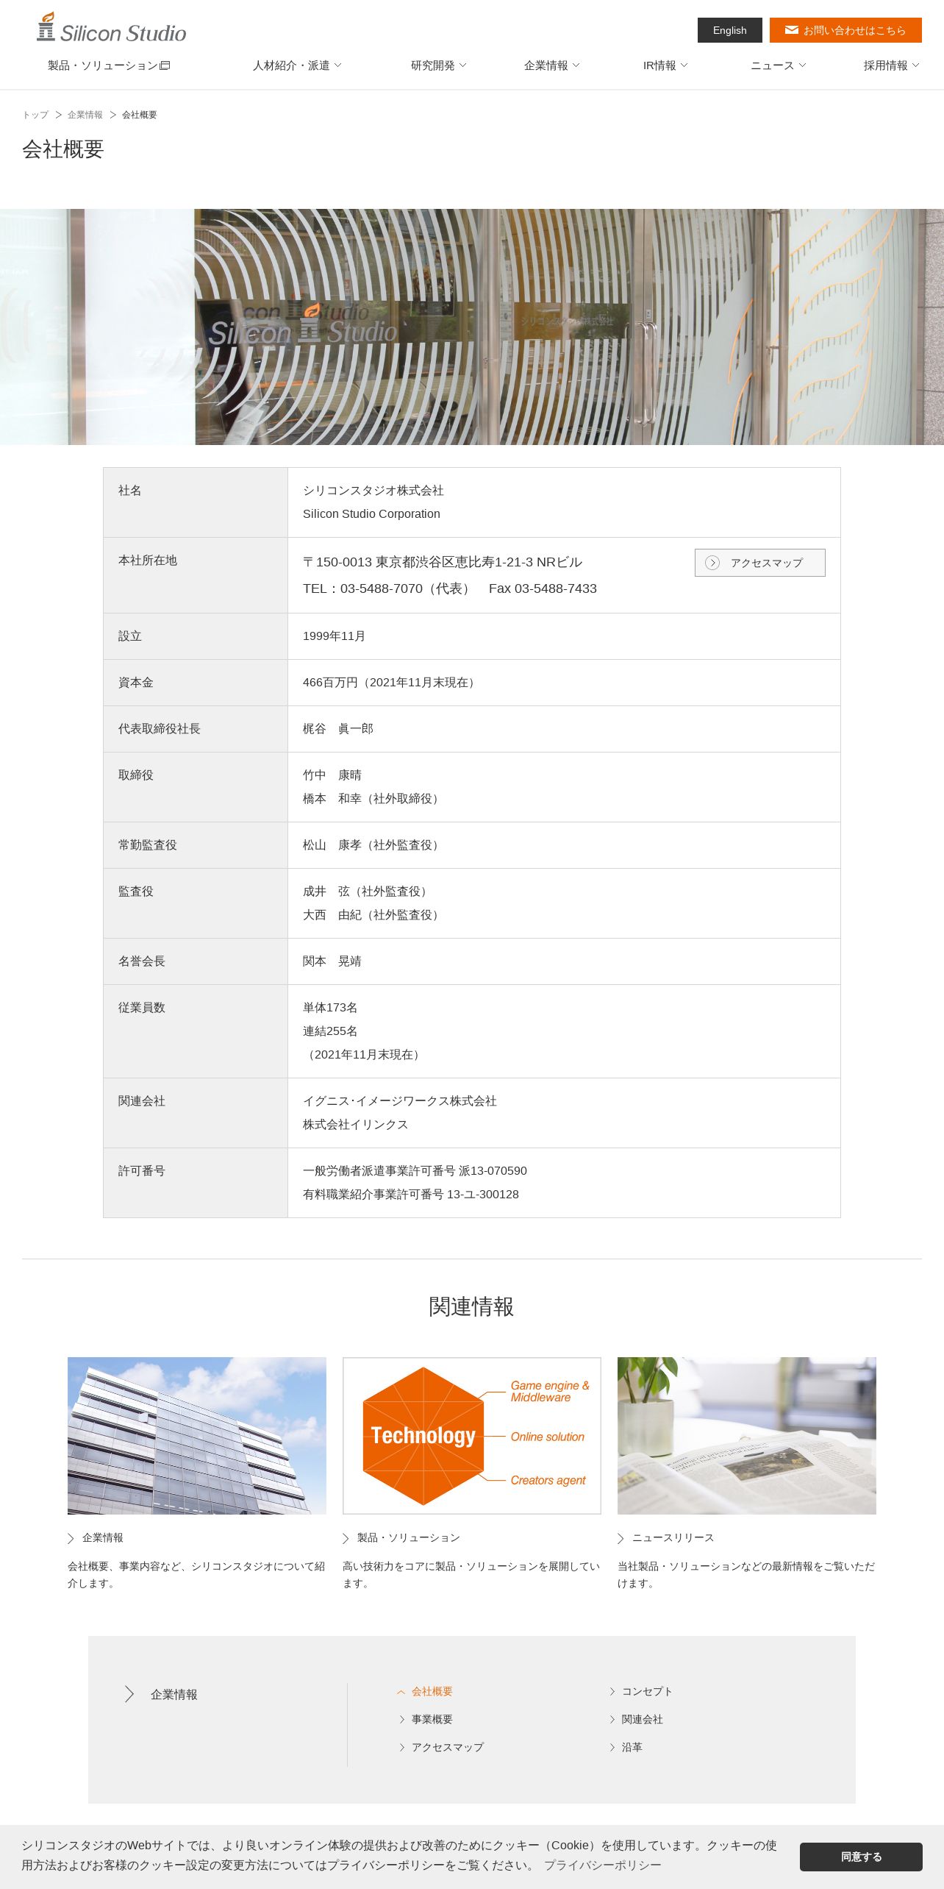Image resolution: width=944 pixels, height=1889 pixels.
Task: Open 製品・ソリューション related card link
Action: coord(409,1538)
